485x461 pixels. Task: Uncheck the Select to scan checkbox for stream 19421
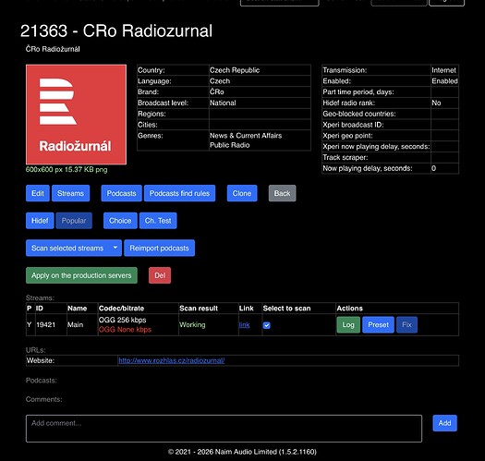[267, 325]
